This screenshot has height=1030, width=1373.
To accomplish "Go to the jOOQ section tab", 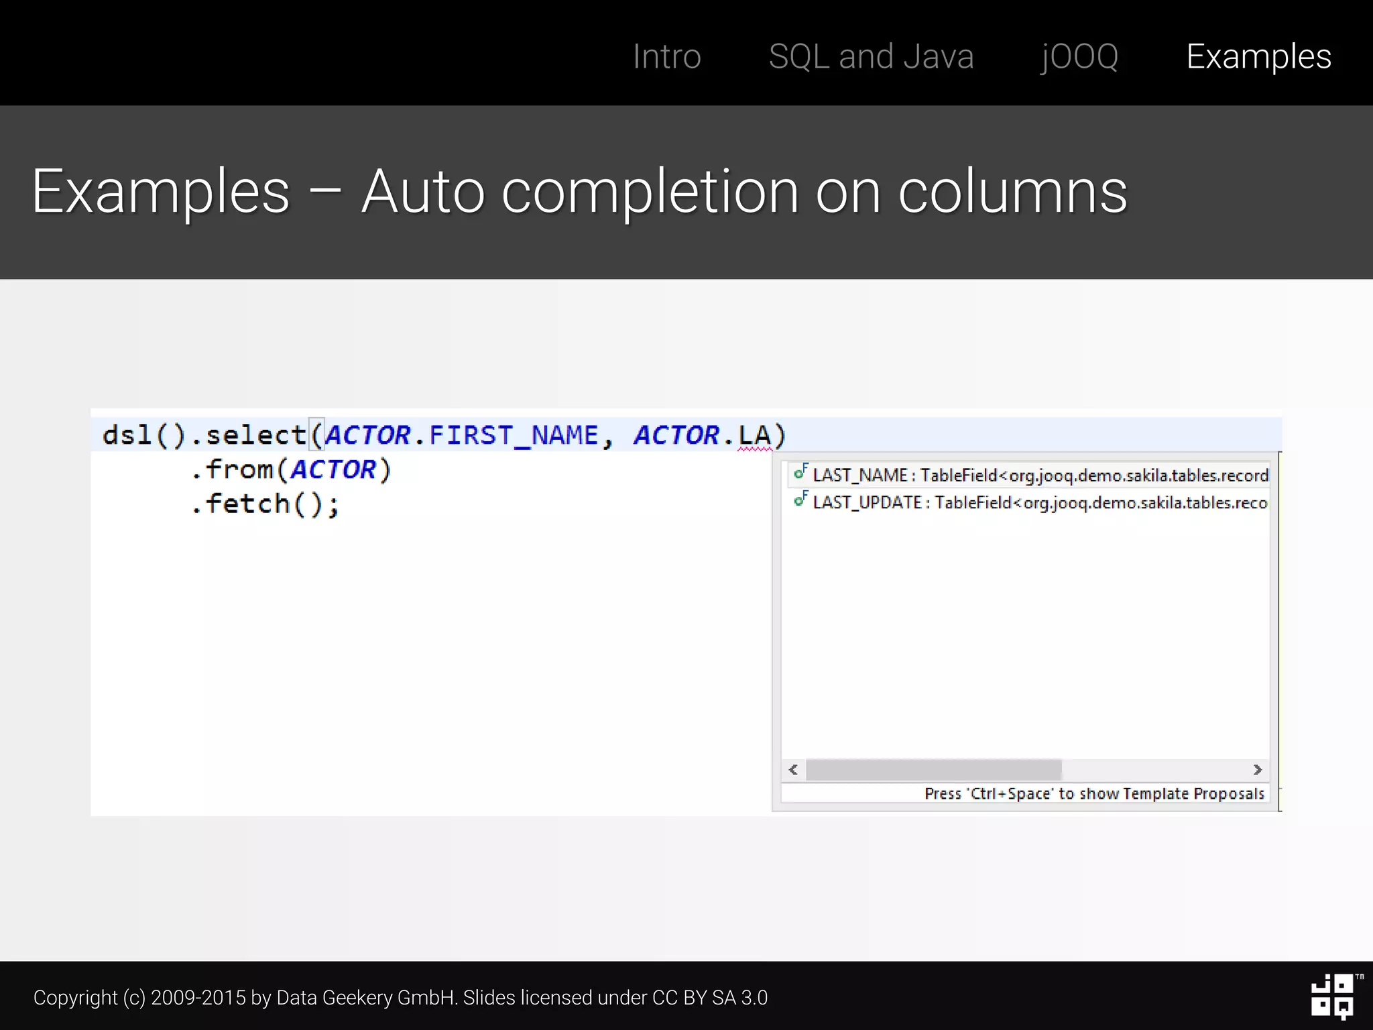I will tap(1079, 56).
